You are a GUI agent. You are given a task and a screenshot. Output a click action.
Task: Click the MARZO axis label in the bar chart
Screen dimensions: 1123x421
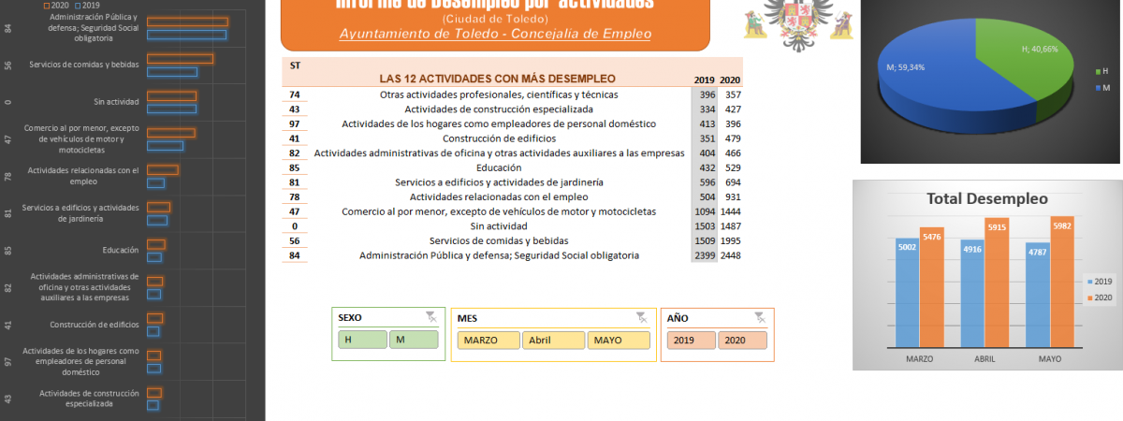click(x=920, y=357)
